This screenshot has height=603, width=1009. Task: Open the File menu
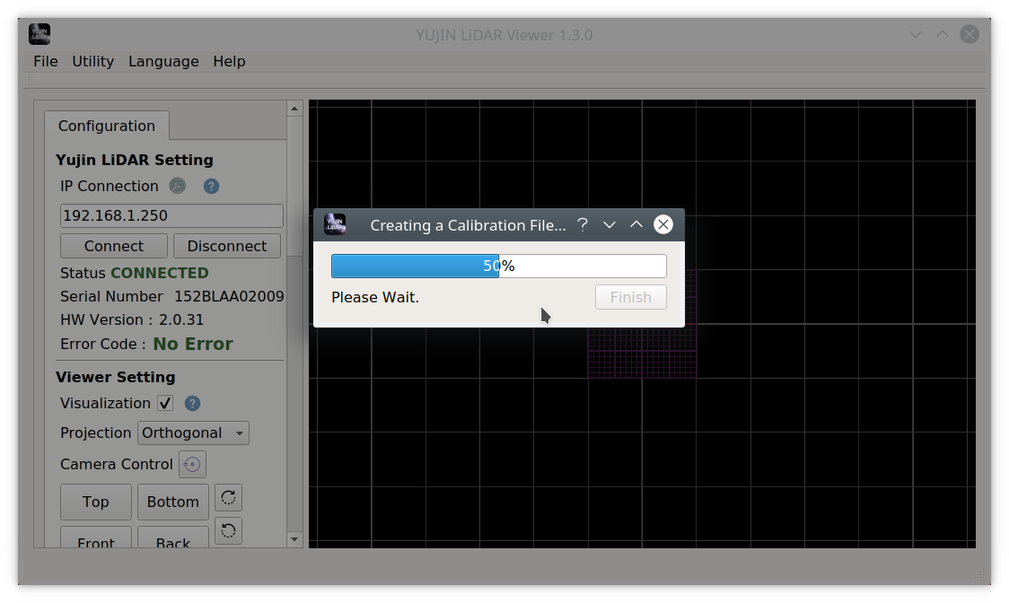tap(46, 61)
